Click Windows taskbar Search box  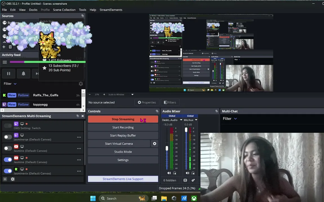pyautogui.click(x=123, y=199)
